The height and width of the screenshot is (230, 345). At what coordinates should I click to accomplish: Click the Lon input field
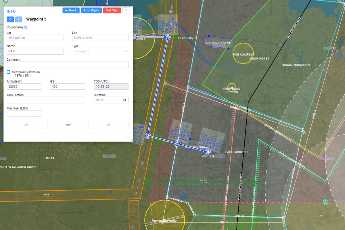point(100,38)
